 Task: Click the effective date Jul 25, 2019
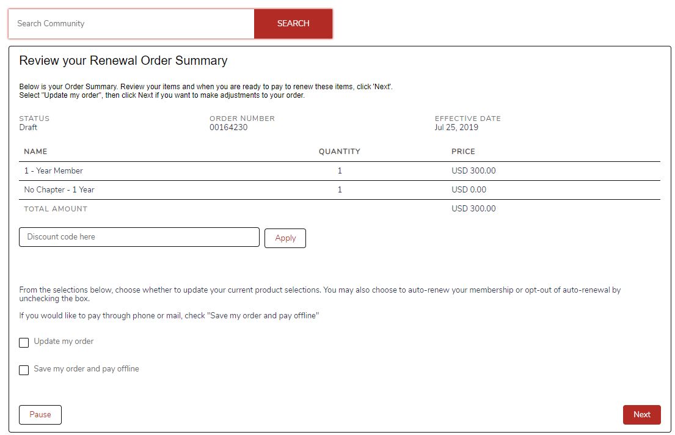point(456,128)
